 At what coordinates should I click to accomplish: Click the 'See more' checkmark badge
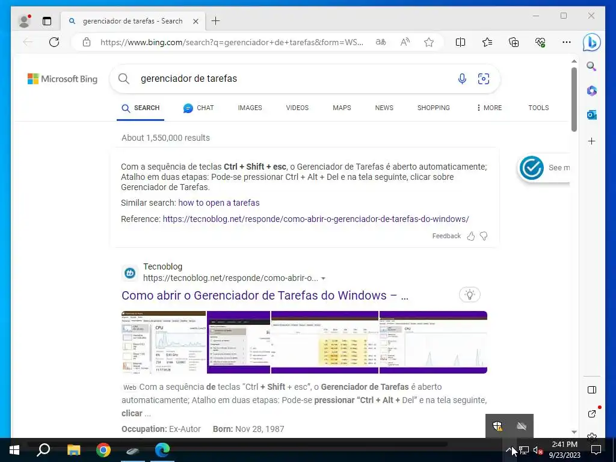(532, 168)
